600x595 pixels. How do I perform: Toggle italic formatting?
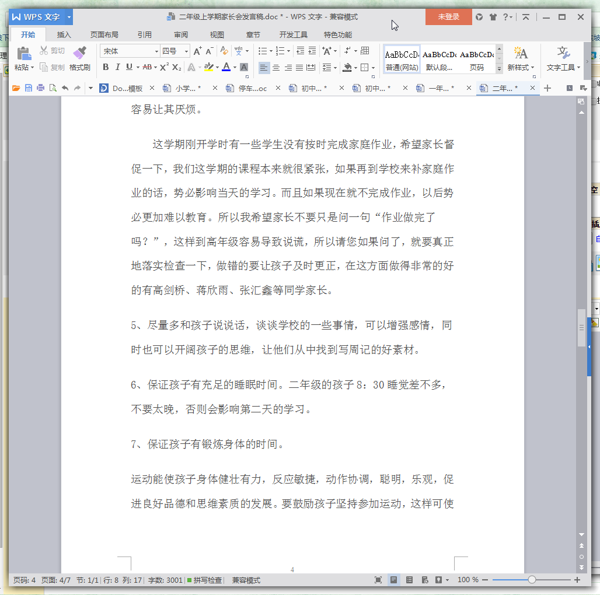point(117,67)
